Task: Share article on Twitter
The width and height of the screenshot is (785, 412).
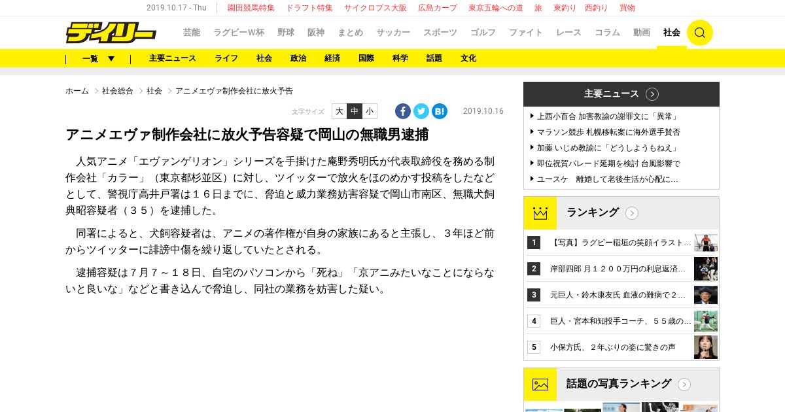Action: (x=421, y=111)
